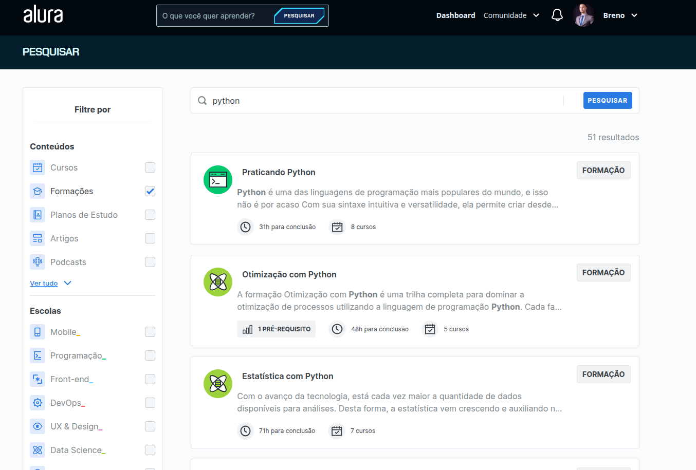Viewport: 696px width, 470px height.
Task: Click calendar icon beside 7 cursos
Action: [x=337, y=430]
